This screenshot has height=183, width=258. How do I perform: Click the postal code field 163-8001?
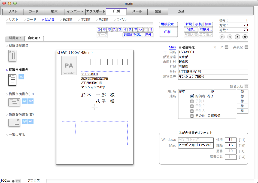[x=195, y=52]
